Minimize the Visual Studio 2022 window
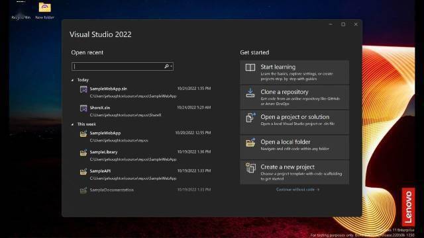Screen dimensions: 424x238 point(331,24)
